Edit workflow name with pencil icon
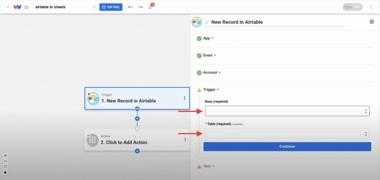The image size is (380, 180). tap(94, 7)
